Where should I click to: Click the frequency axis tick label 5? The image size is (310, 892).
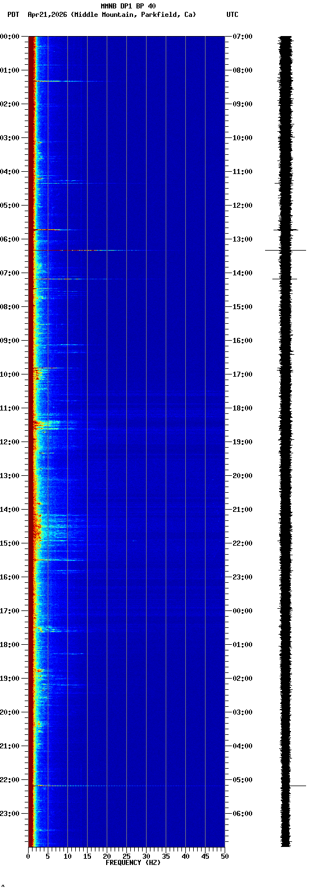coord(48,857)
